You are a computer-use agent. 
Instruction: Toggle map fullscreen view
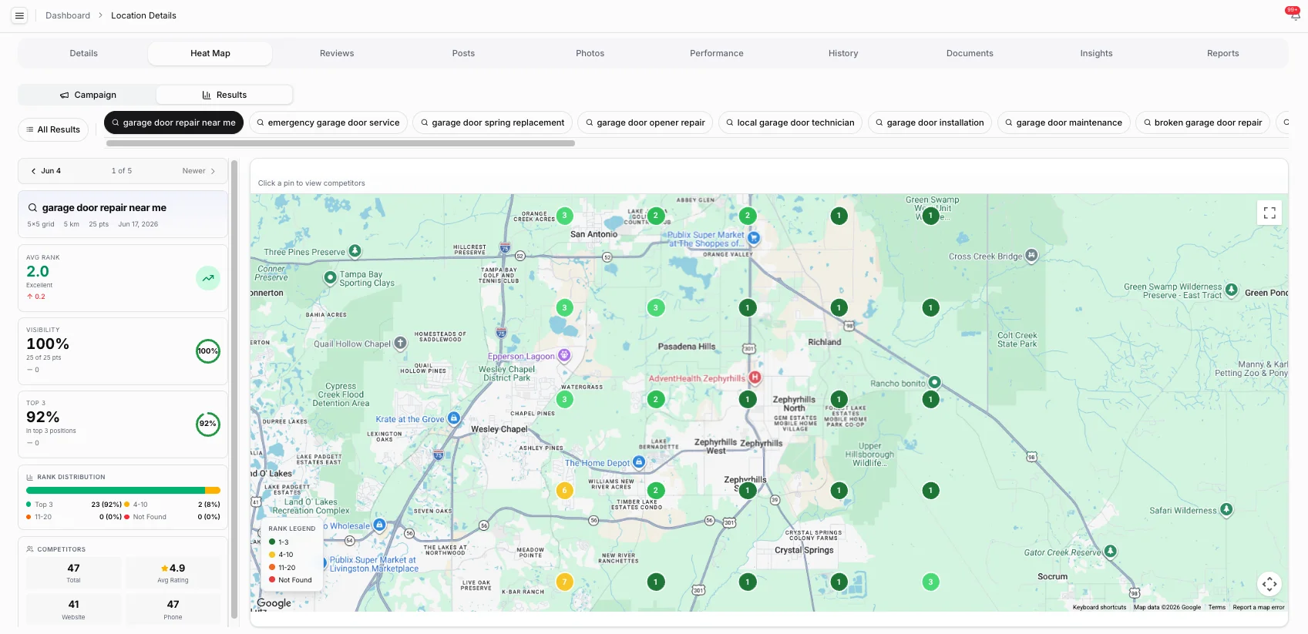[x=1269, y=213]
